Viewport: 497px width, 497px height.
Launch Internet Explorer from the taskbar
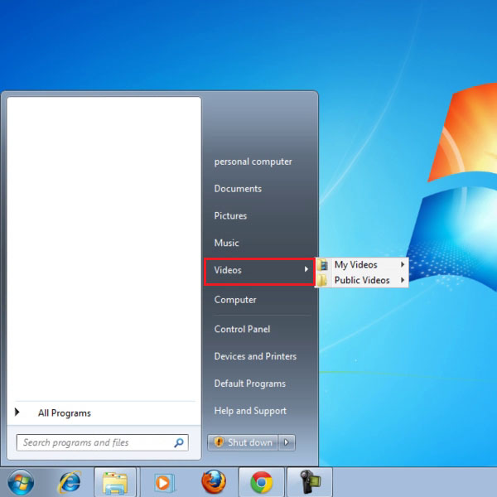tap(70, 482)
